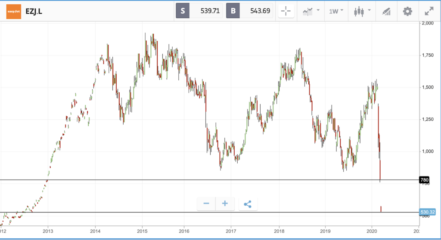Click the blue 530.32 current price tag
Viewport: 441px width, 240px height.
[427, 212]
